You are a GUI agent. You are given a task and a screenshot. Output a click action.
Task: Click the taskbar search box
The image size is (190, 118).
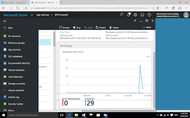pos(32,115)
